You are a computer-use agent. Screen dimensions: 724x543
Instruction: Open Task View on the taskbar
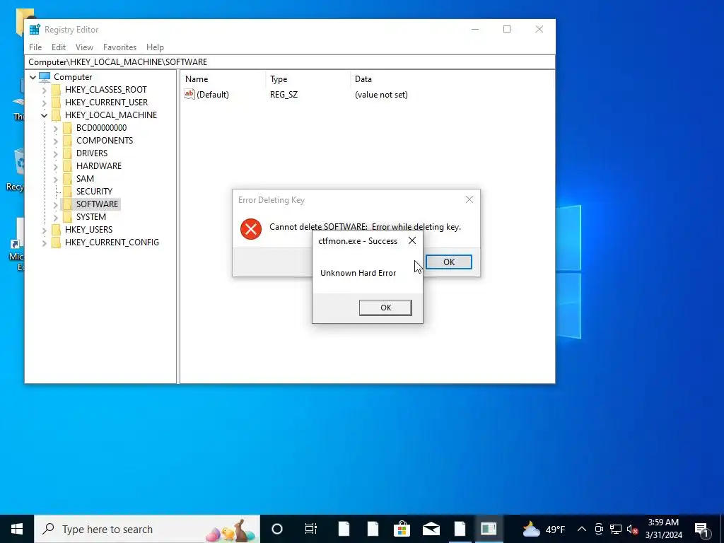tap(311, 529)
